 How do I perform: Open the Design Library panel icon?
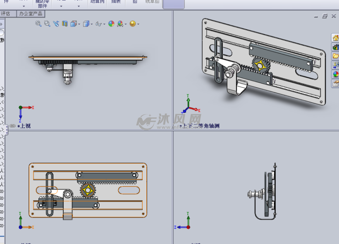click(335, 47)
